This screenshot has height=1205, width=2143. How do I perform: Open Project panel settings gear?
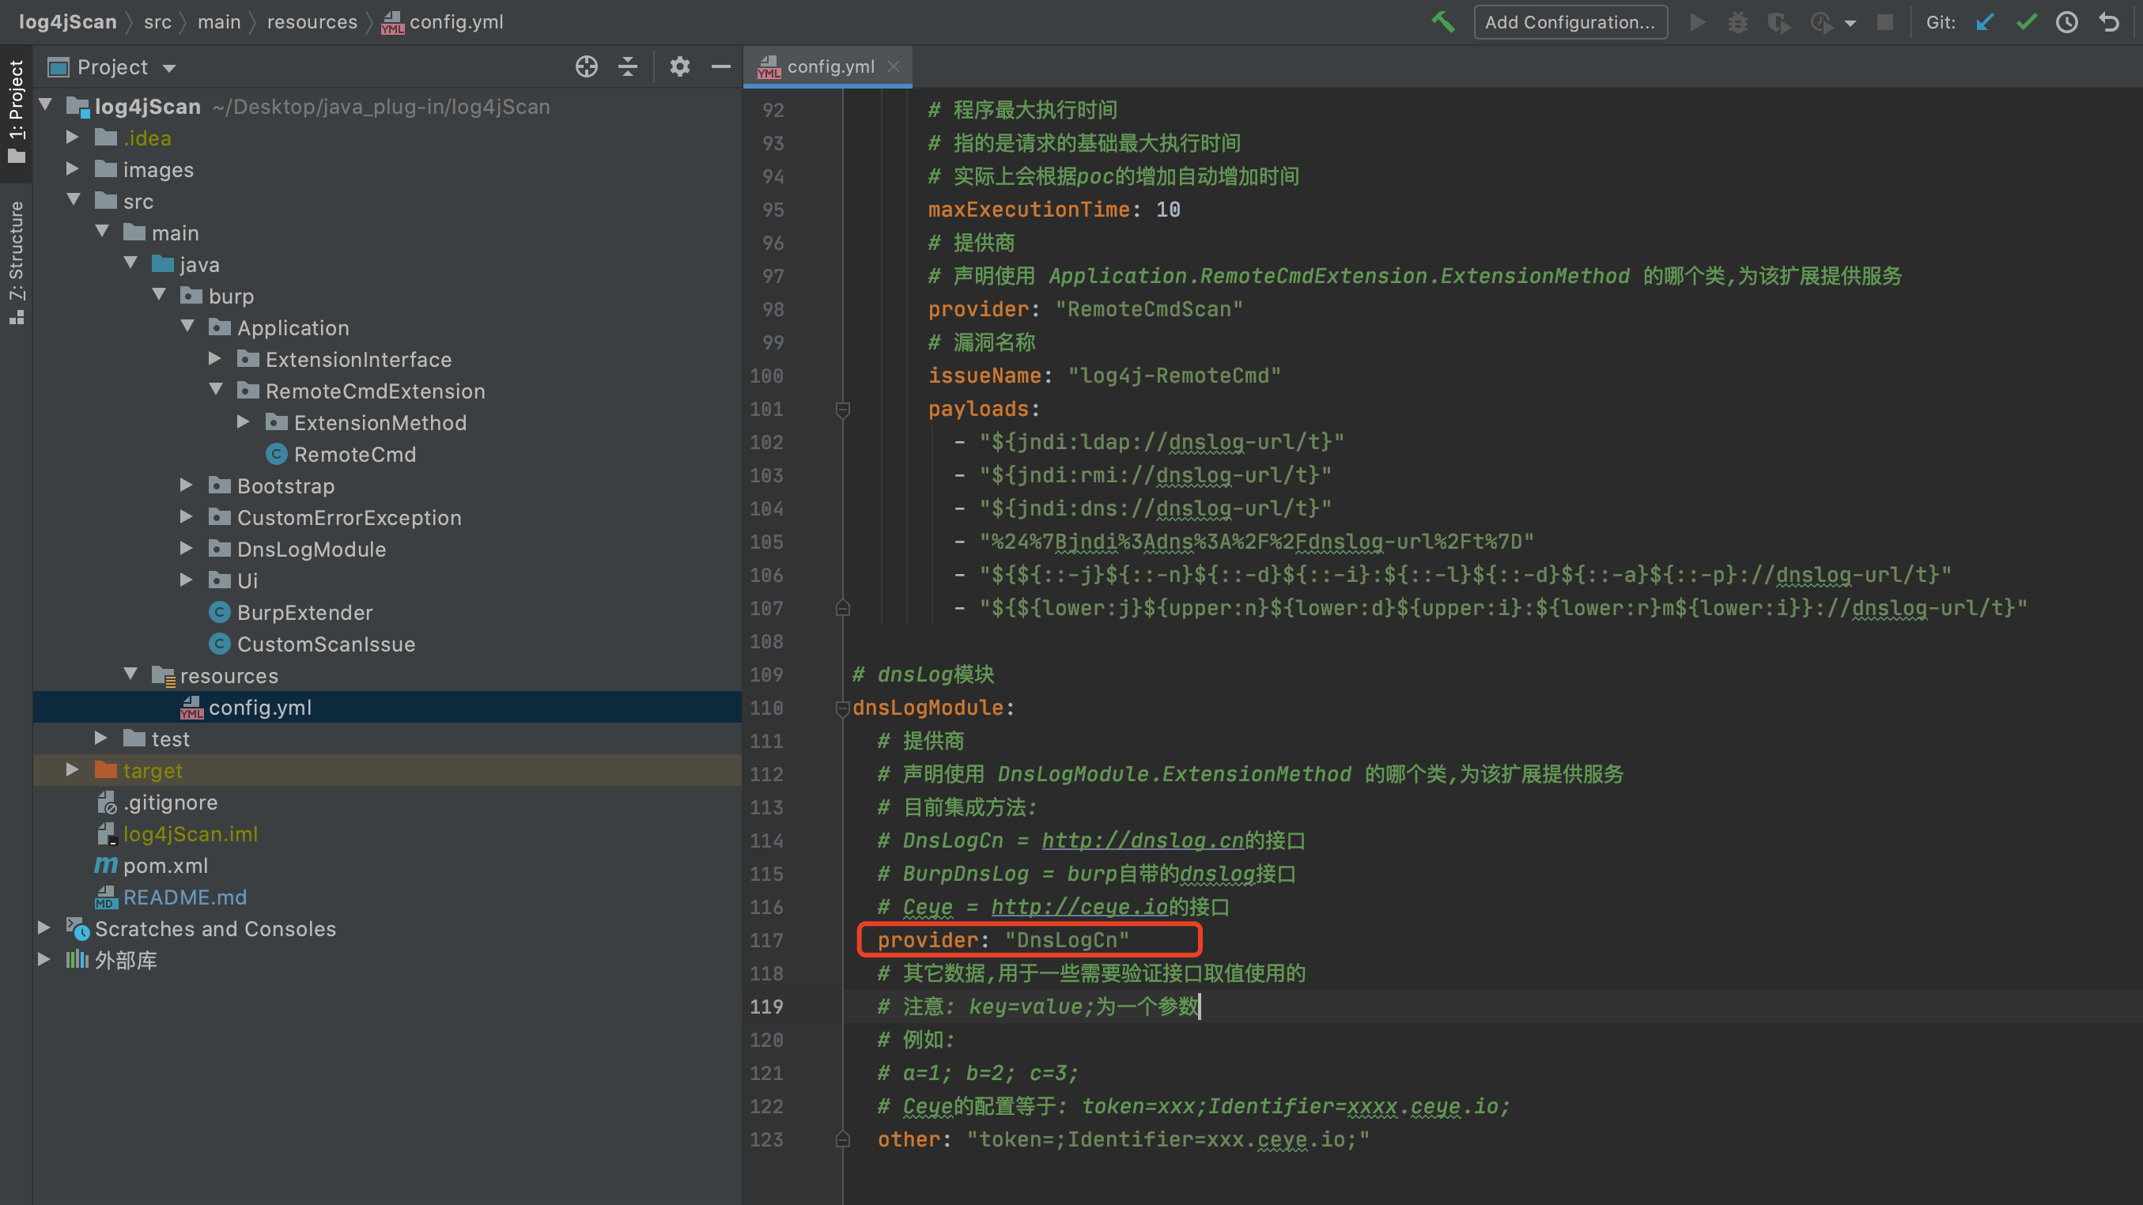click(679, 67)
